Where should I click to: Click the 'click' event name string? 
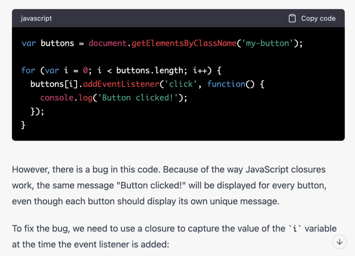182,84
